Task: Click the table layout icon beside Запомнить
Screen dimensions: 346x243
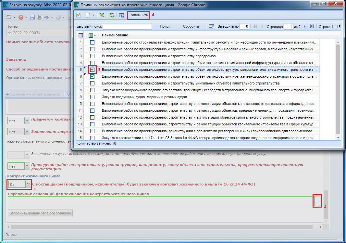Action: [122, 15]
